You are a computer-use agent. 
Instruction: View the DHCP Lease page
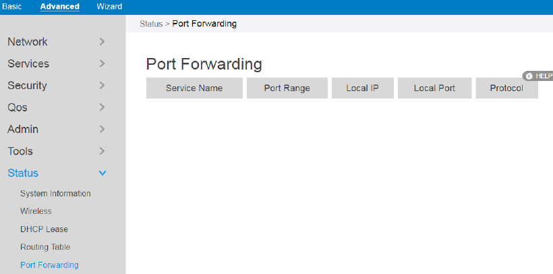click(x=44, y=229)
